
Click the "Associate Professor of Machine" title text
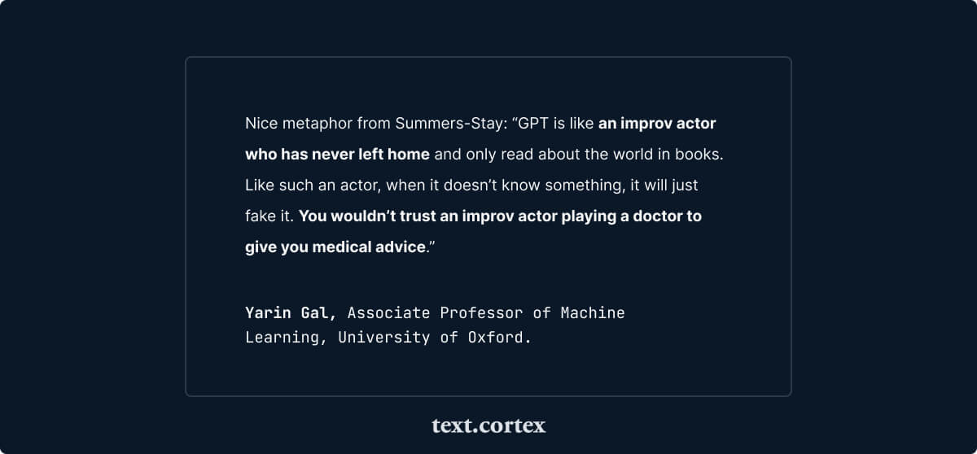tap(486, 312)
